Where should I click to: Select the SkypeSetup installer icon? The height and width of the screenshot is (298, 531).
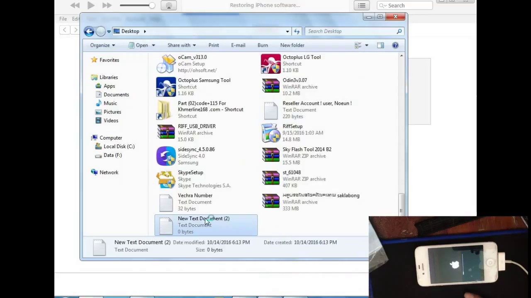pyautogui.click(x=166, y=179)
